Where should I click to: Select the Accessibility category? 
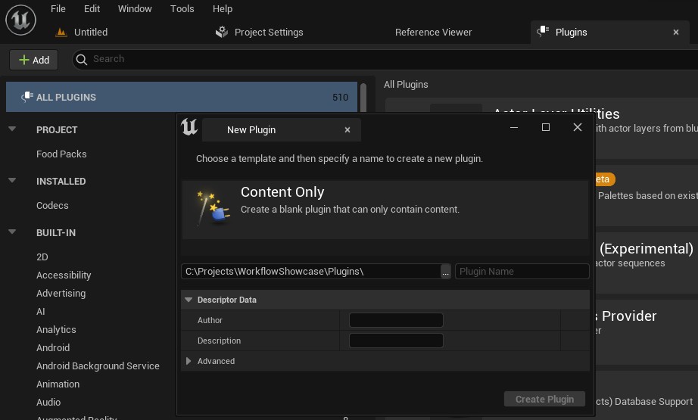pos(64,275)
